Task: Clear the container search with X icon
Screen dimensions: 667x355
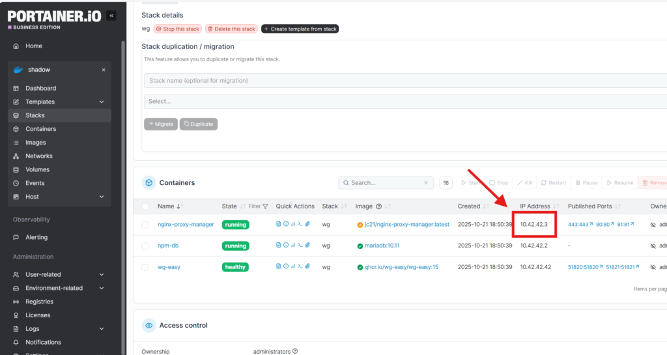Action: coord(427,183)
